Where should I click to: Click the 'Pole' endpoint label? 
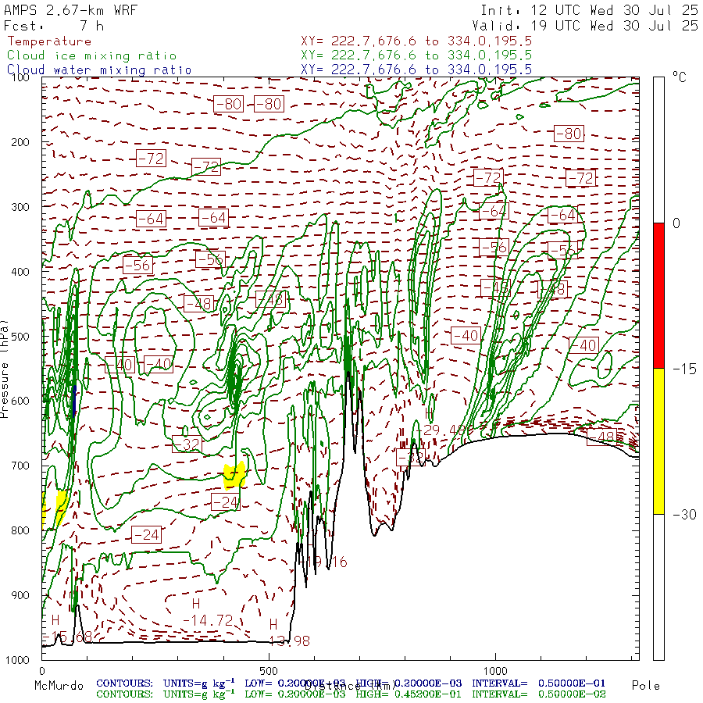(x=646, y=686)
